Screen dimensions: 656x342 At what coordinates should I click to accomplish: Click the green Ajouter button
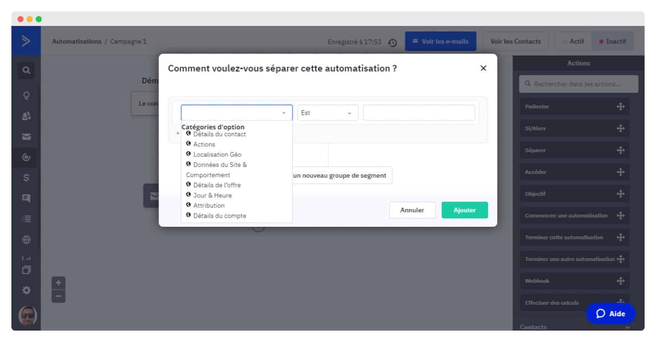click(465, 210)
